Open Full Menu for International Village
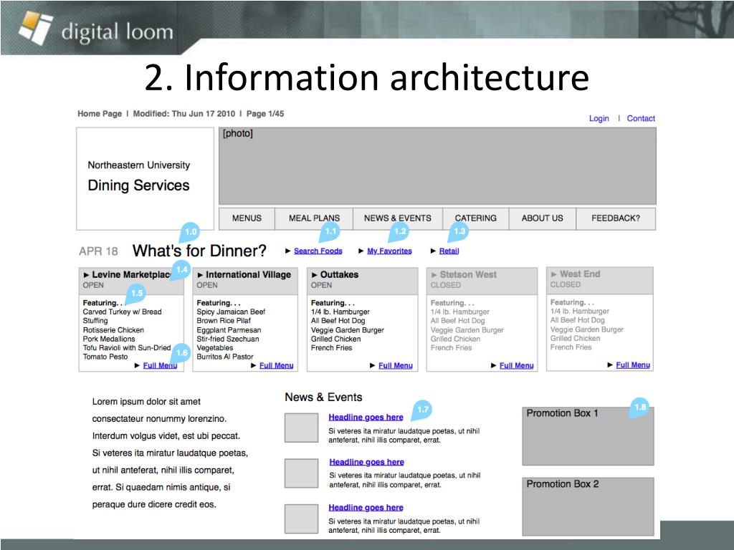 (276, 366)
